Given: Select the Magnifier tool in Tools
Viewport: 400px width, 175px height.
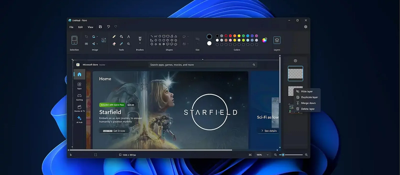Looking at the screenshot, I should pos(128,44).
